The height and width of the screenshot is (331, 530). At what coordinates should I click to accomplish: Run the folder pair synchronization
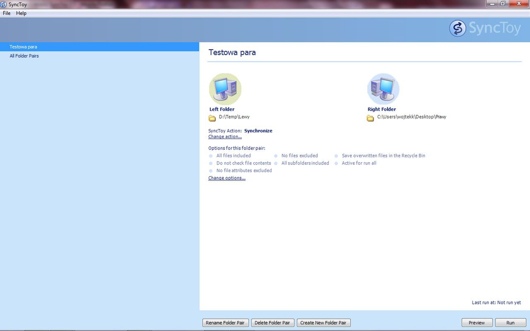tap(511, 323)
